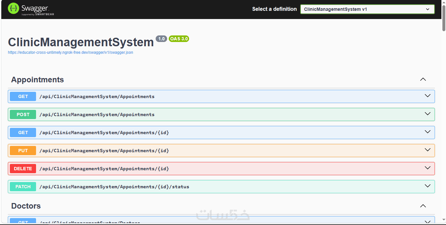Click the GET badge for /Appointments
Image resolution: width=446 pixels, height=225 pixels.
click(x=23, y=96)
